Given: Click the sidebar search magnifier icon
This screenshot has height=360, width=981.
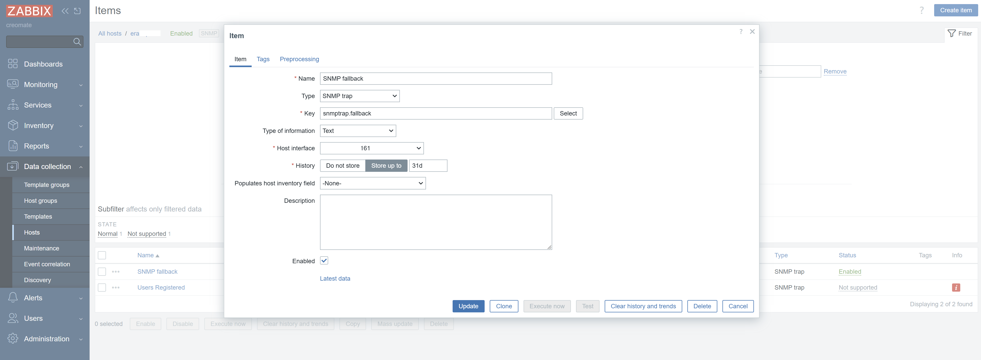Looking at the screenshot, I should [77, 41].
